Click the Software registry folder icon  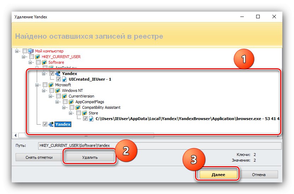tap(44, 62)
